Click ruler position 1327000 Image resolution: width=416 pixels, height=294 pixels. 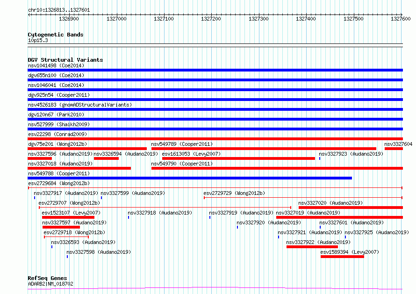tap(116, 19)
